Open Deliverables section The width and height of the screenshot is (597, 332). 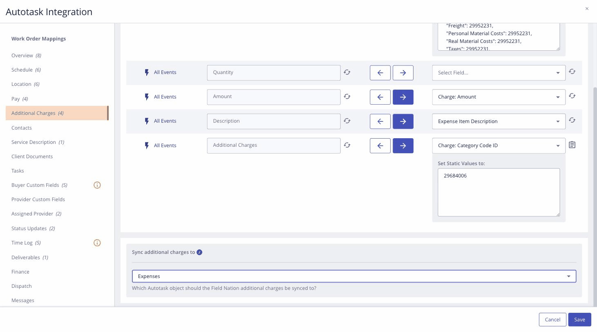tap(30, 258)
